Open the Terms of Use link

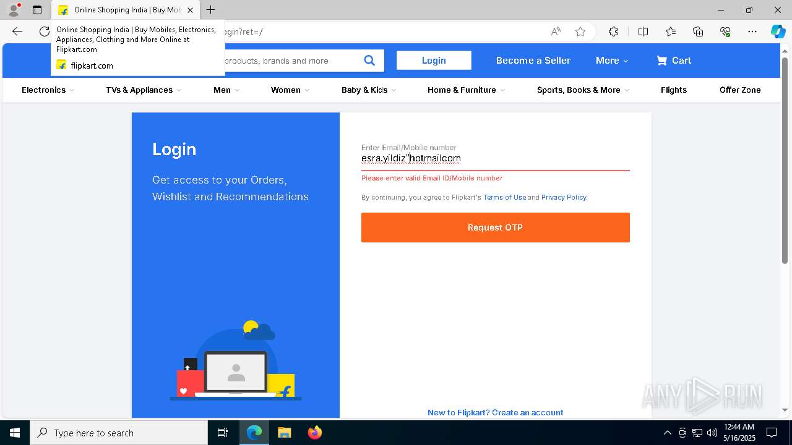[504, 197]
